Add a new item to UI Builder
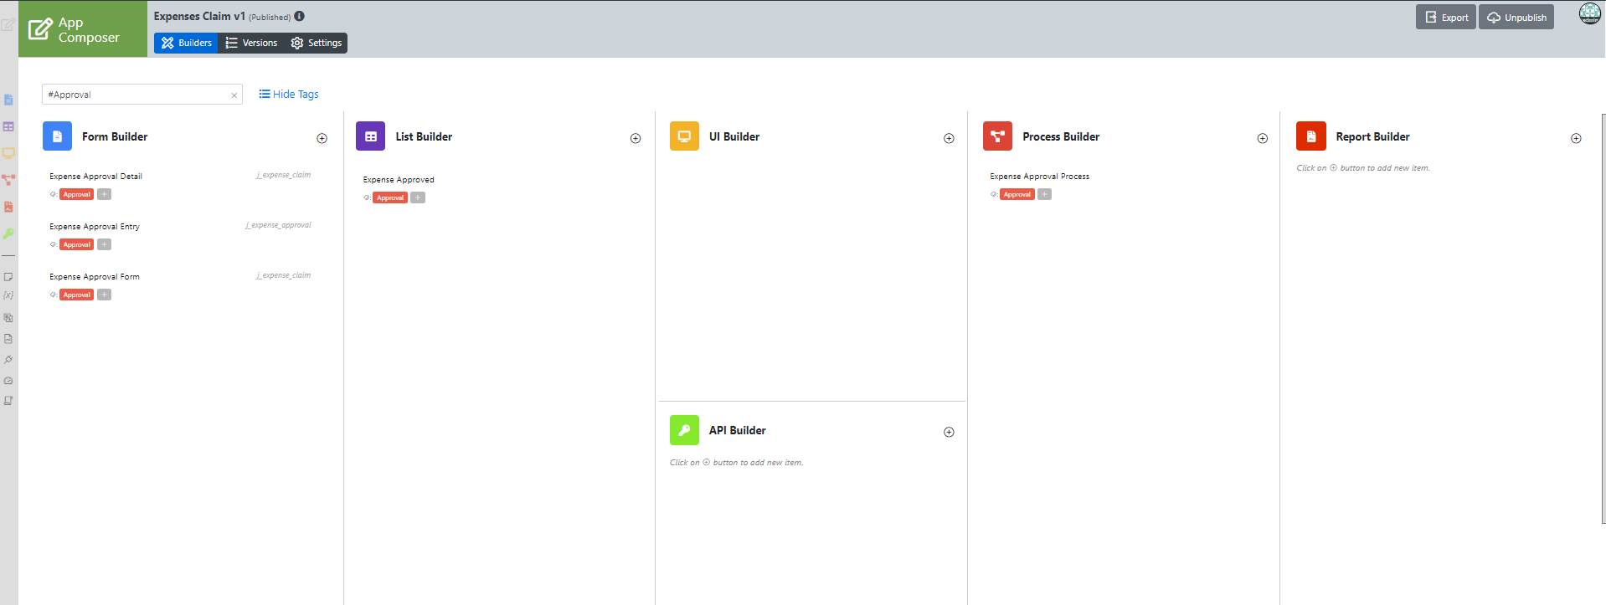 949,138
